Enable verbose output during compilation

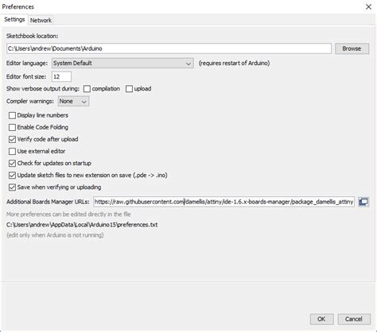pyautogui.click(x=87, y=89)
